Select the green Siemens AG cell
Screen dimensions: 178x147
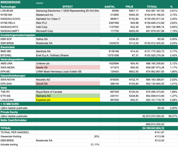pos(68,96)
